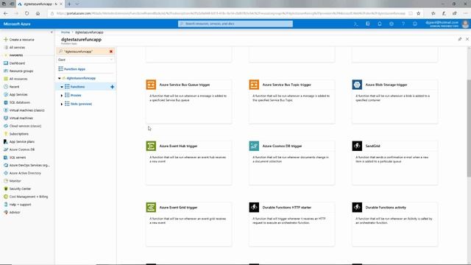
Task: Select the Azure Service Bus Queue trigger template
Action: pyautogui.click(x=188, y=102)
